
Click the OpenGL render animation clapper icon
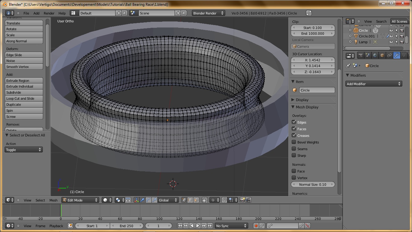[x=248, y=200]
